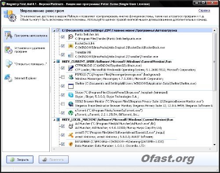Click the Применить button
Image resolution: width=220 pixels, height=173 pixels.
(54, 159)
